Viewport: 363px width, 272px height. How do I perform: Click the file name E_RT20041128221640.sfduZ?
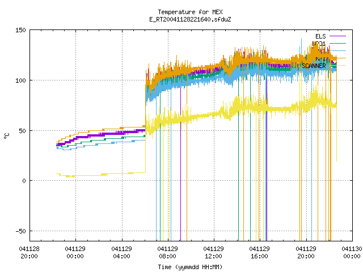190,19
